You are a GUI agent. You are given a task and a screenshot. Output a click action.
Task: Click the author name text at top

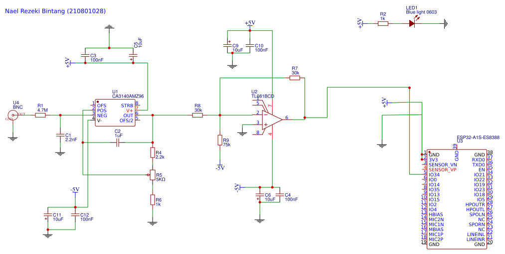(x=55, y=11)
